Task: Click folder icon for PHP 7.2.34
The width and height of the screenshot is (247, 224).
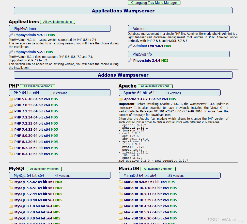Action: coord(11,117)
